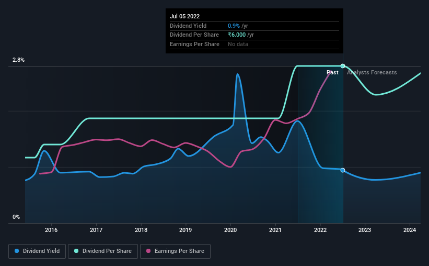Click the 2019 x-axis label
The width and height of the screenshot is (429, 266).
[185, 230]
